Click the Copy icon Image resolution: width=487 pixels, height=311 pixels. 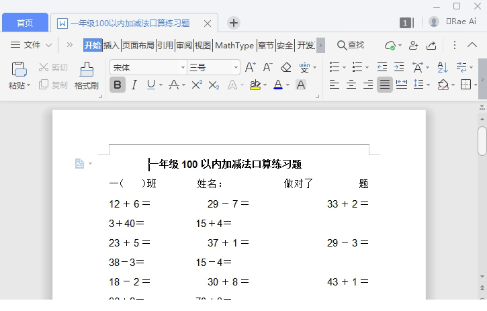tap(44, 85)
